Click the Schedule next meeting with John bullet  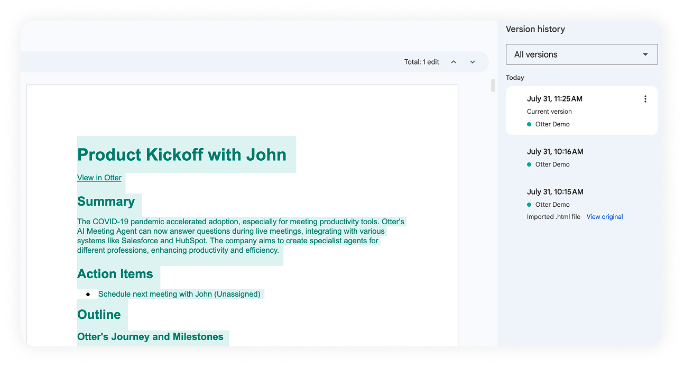[x=179, y=294]
